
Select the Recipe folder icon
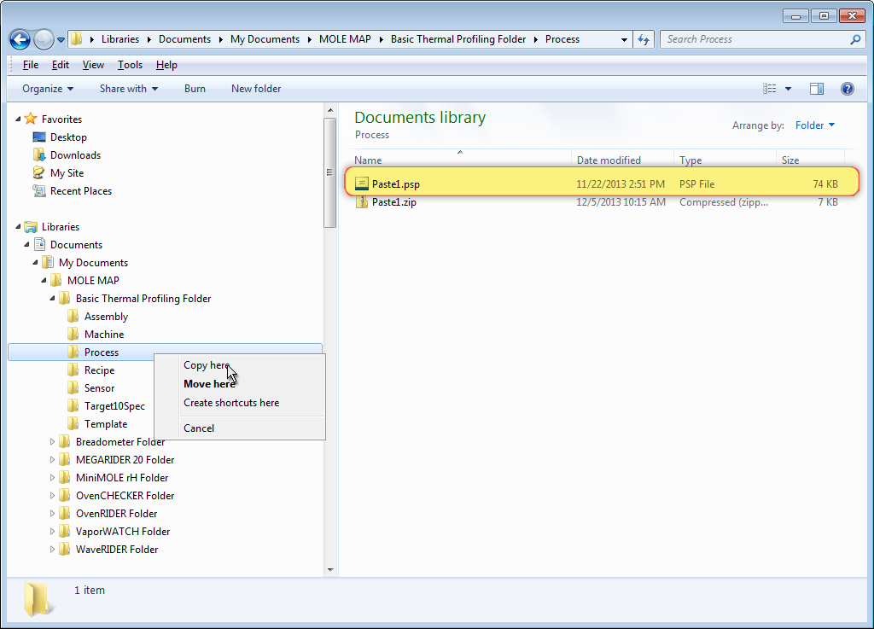click(73, 370)
